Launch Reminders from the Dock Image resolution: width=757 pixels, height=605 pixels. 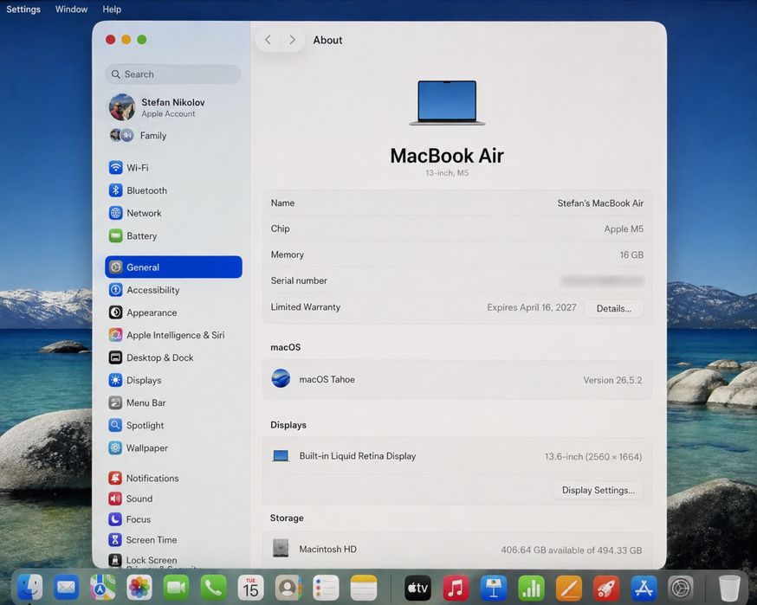326,587
